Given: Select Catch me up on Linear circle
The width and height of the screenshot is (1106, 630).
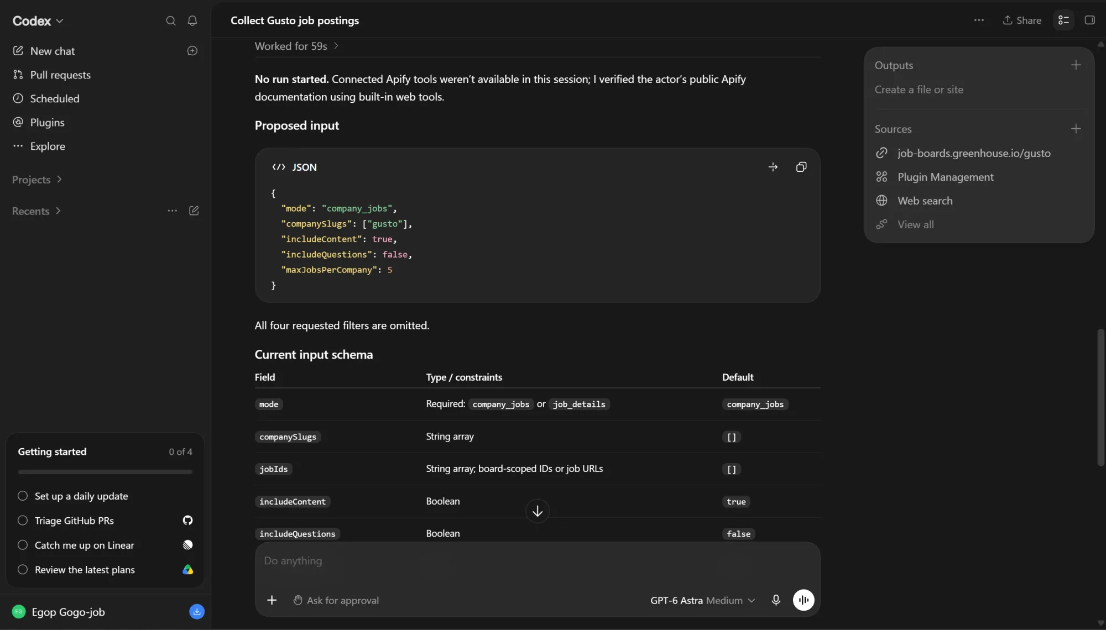Looking at the screenshot, I should 23,545.
